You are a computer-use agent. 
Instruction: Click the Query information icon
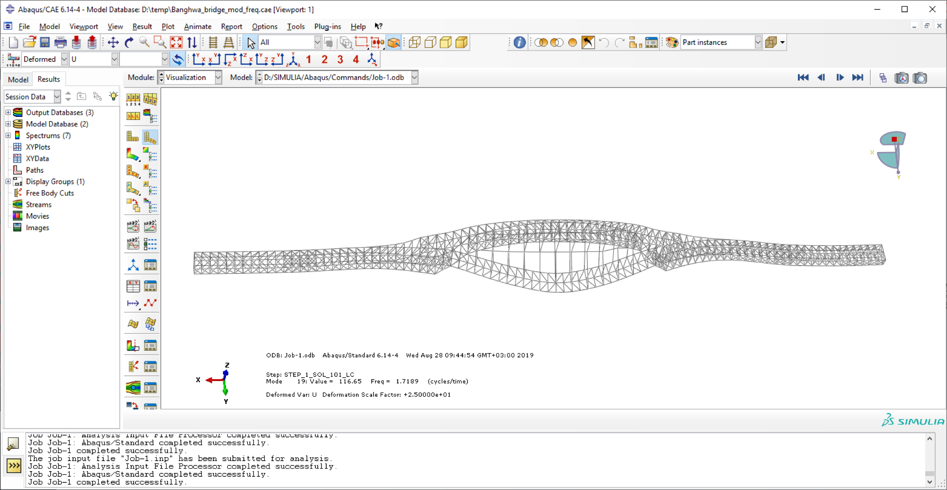tap(519, 43)
